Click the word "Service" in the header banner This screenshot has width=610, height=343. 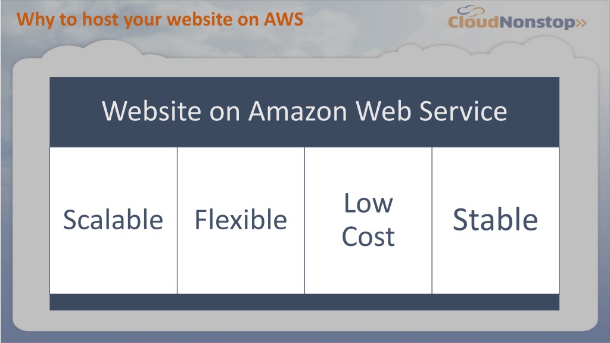463,111
